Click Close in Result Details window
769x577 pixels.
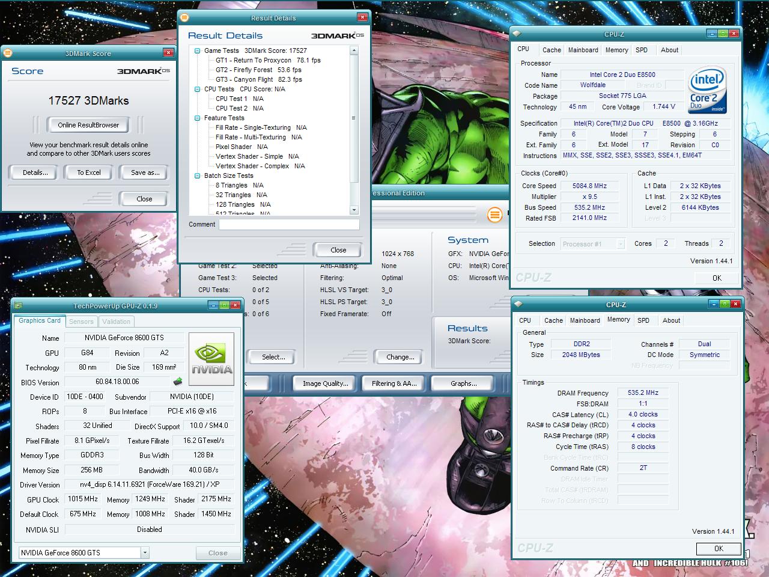tap(338, 250)
